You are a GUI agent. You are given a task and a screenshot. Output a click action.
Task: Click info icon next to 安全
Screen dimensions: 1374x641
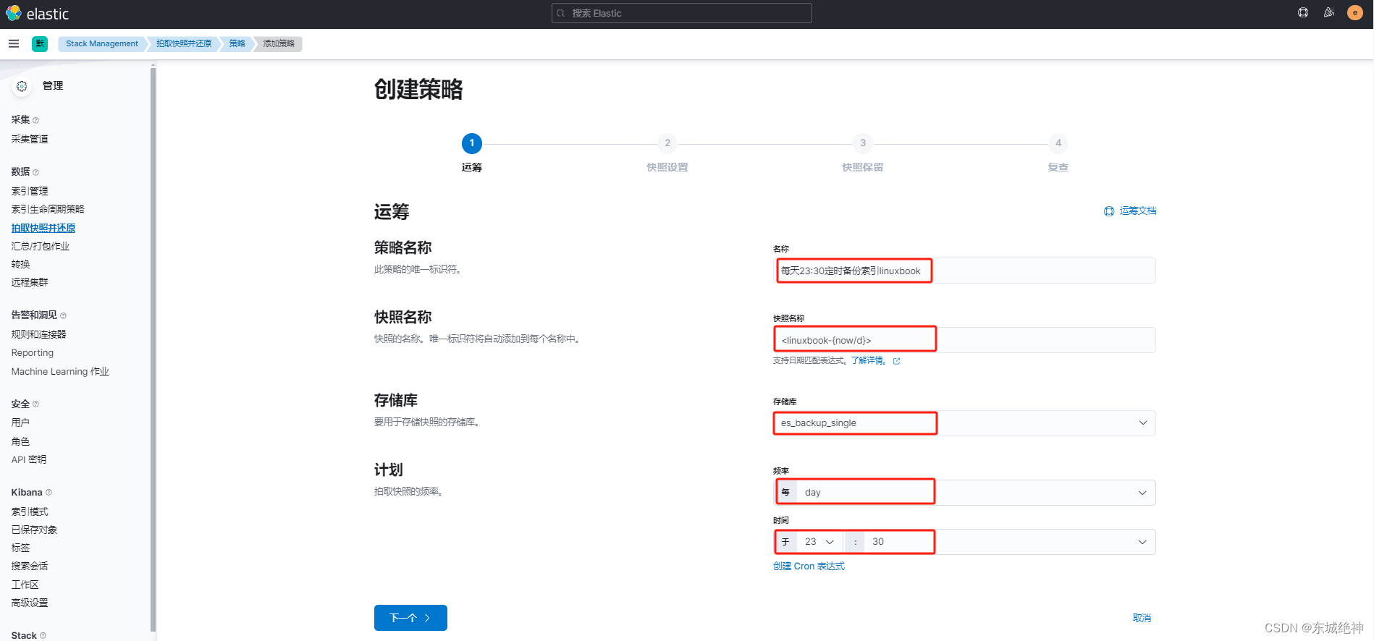[35, 404]
